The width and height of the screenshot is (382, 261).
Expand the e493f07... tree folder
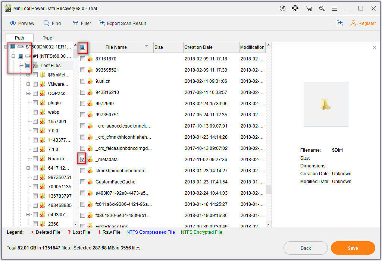(28, 214)
